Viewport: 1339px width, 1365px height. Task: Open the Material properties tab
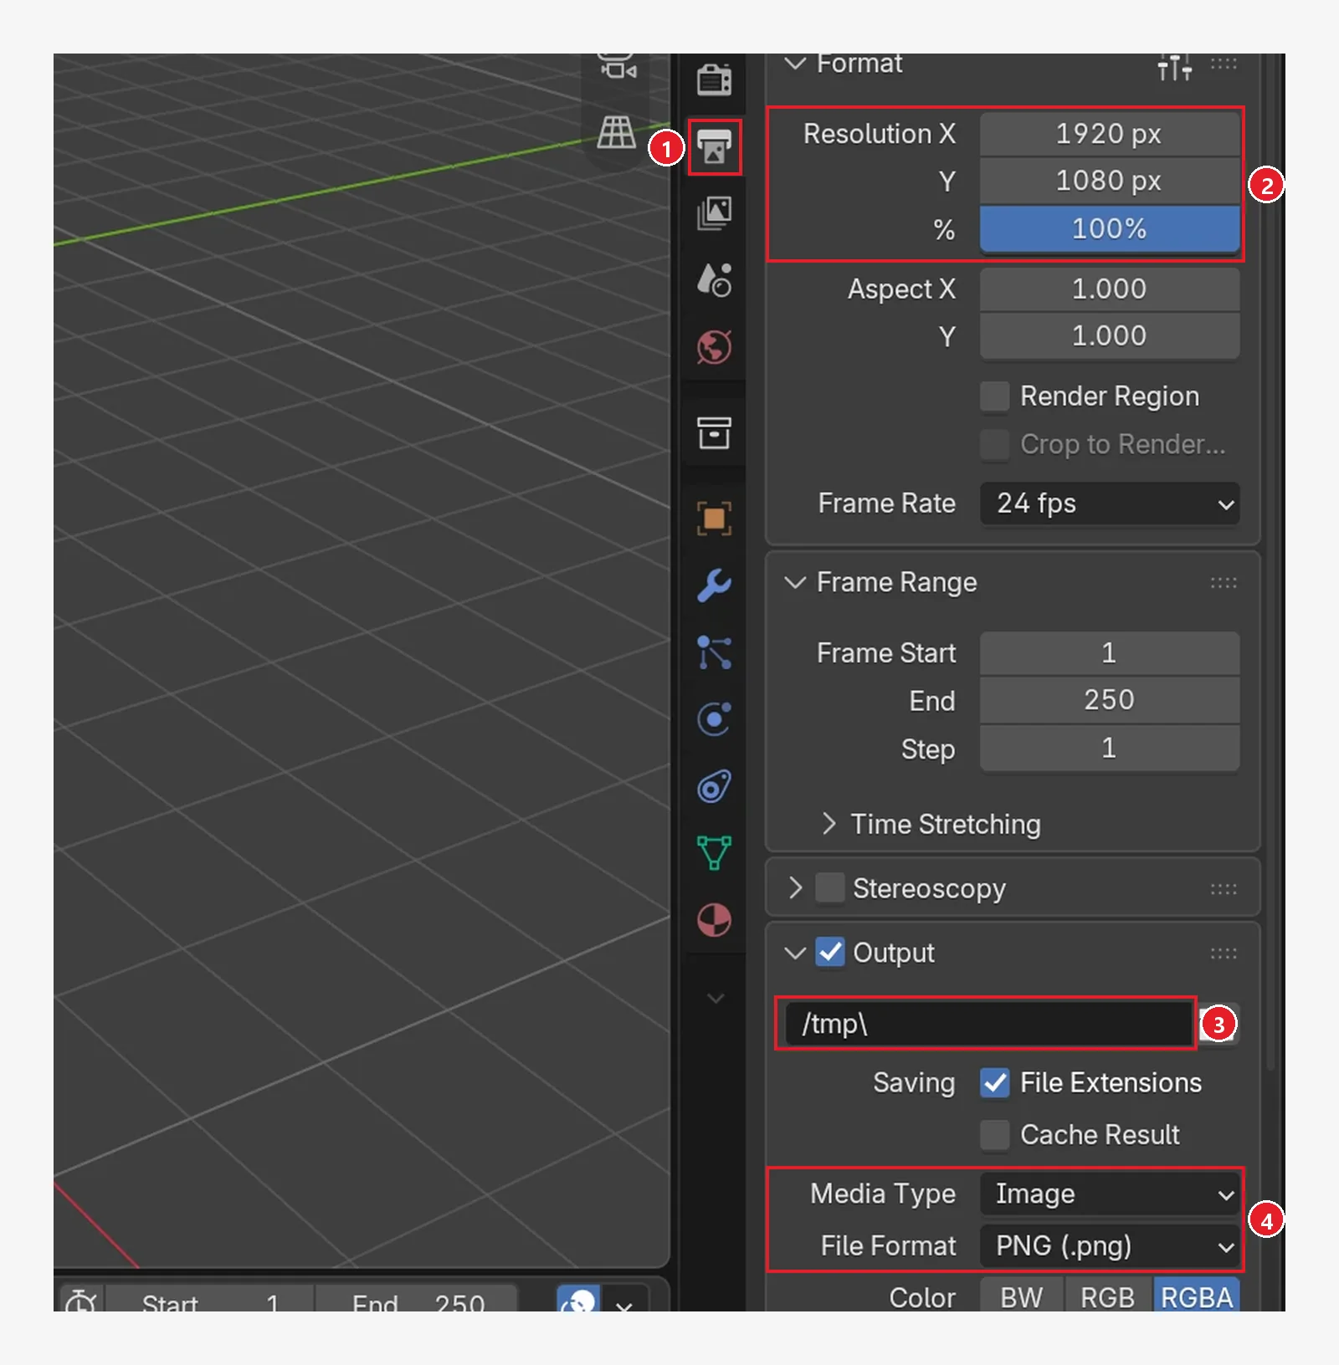714,920
